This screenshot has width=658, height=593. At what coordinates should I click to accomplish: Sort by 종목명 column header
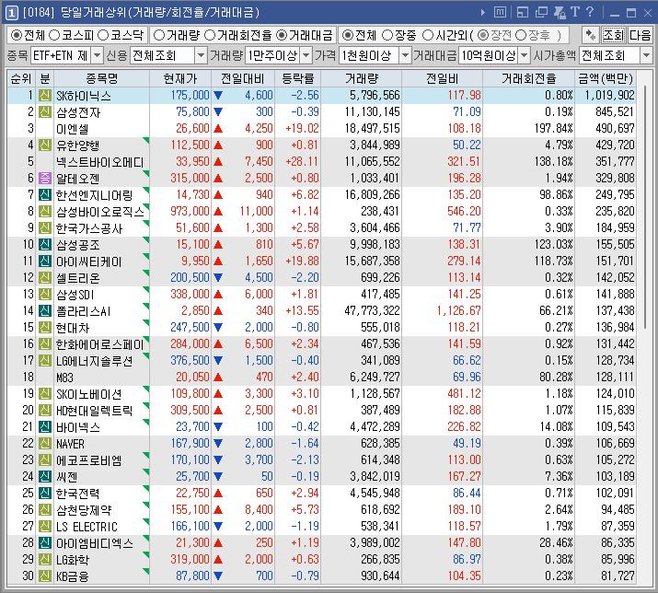(101, 78)
